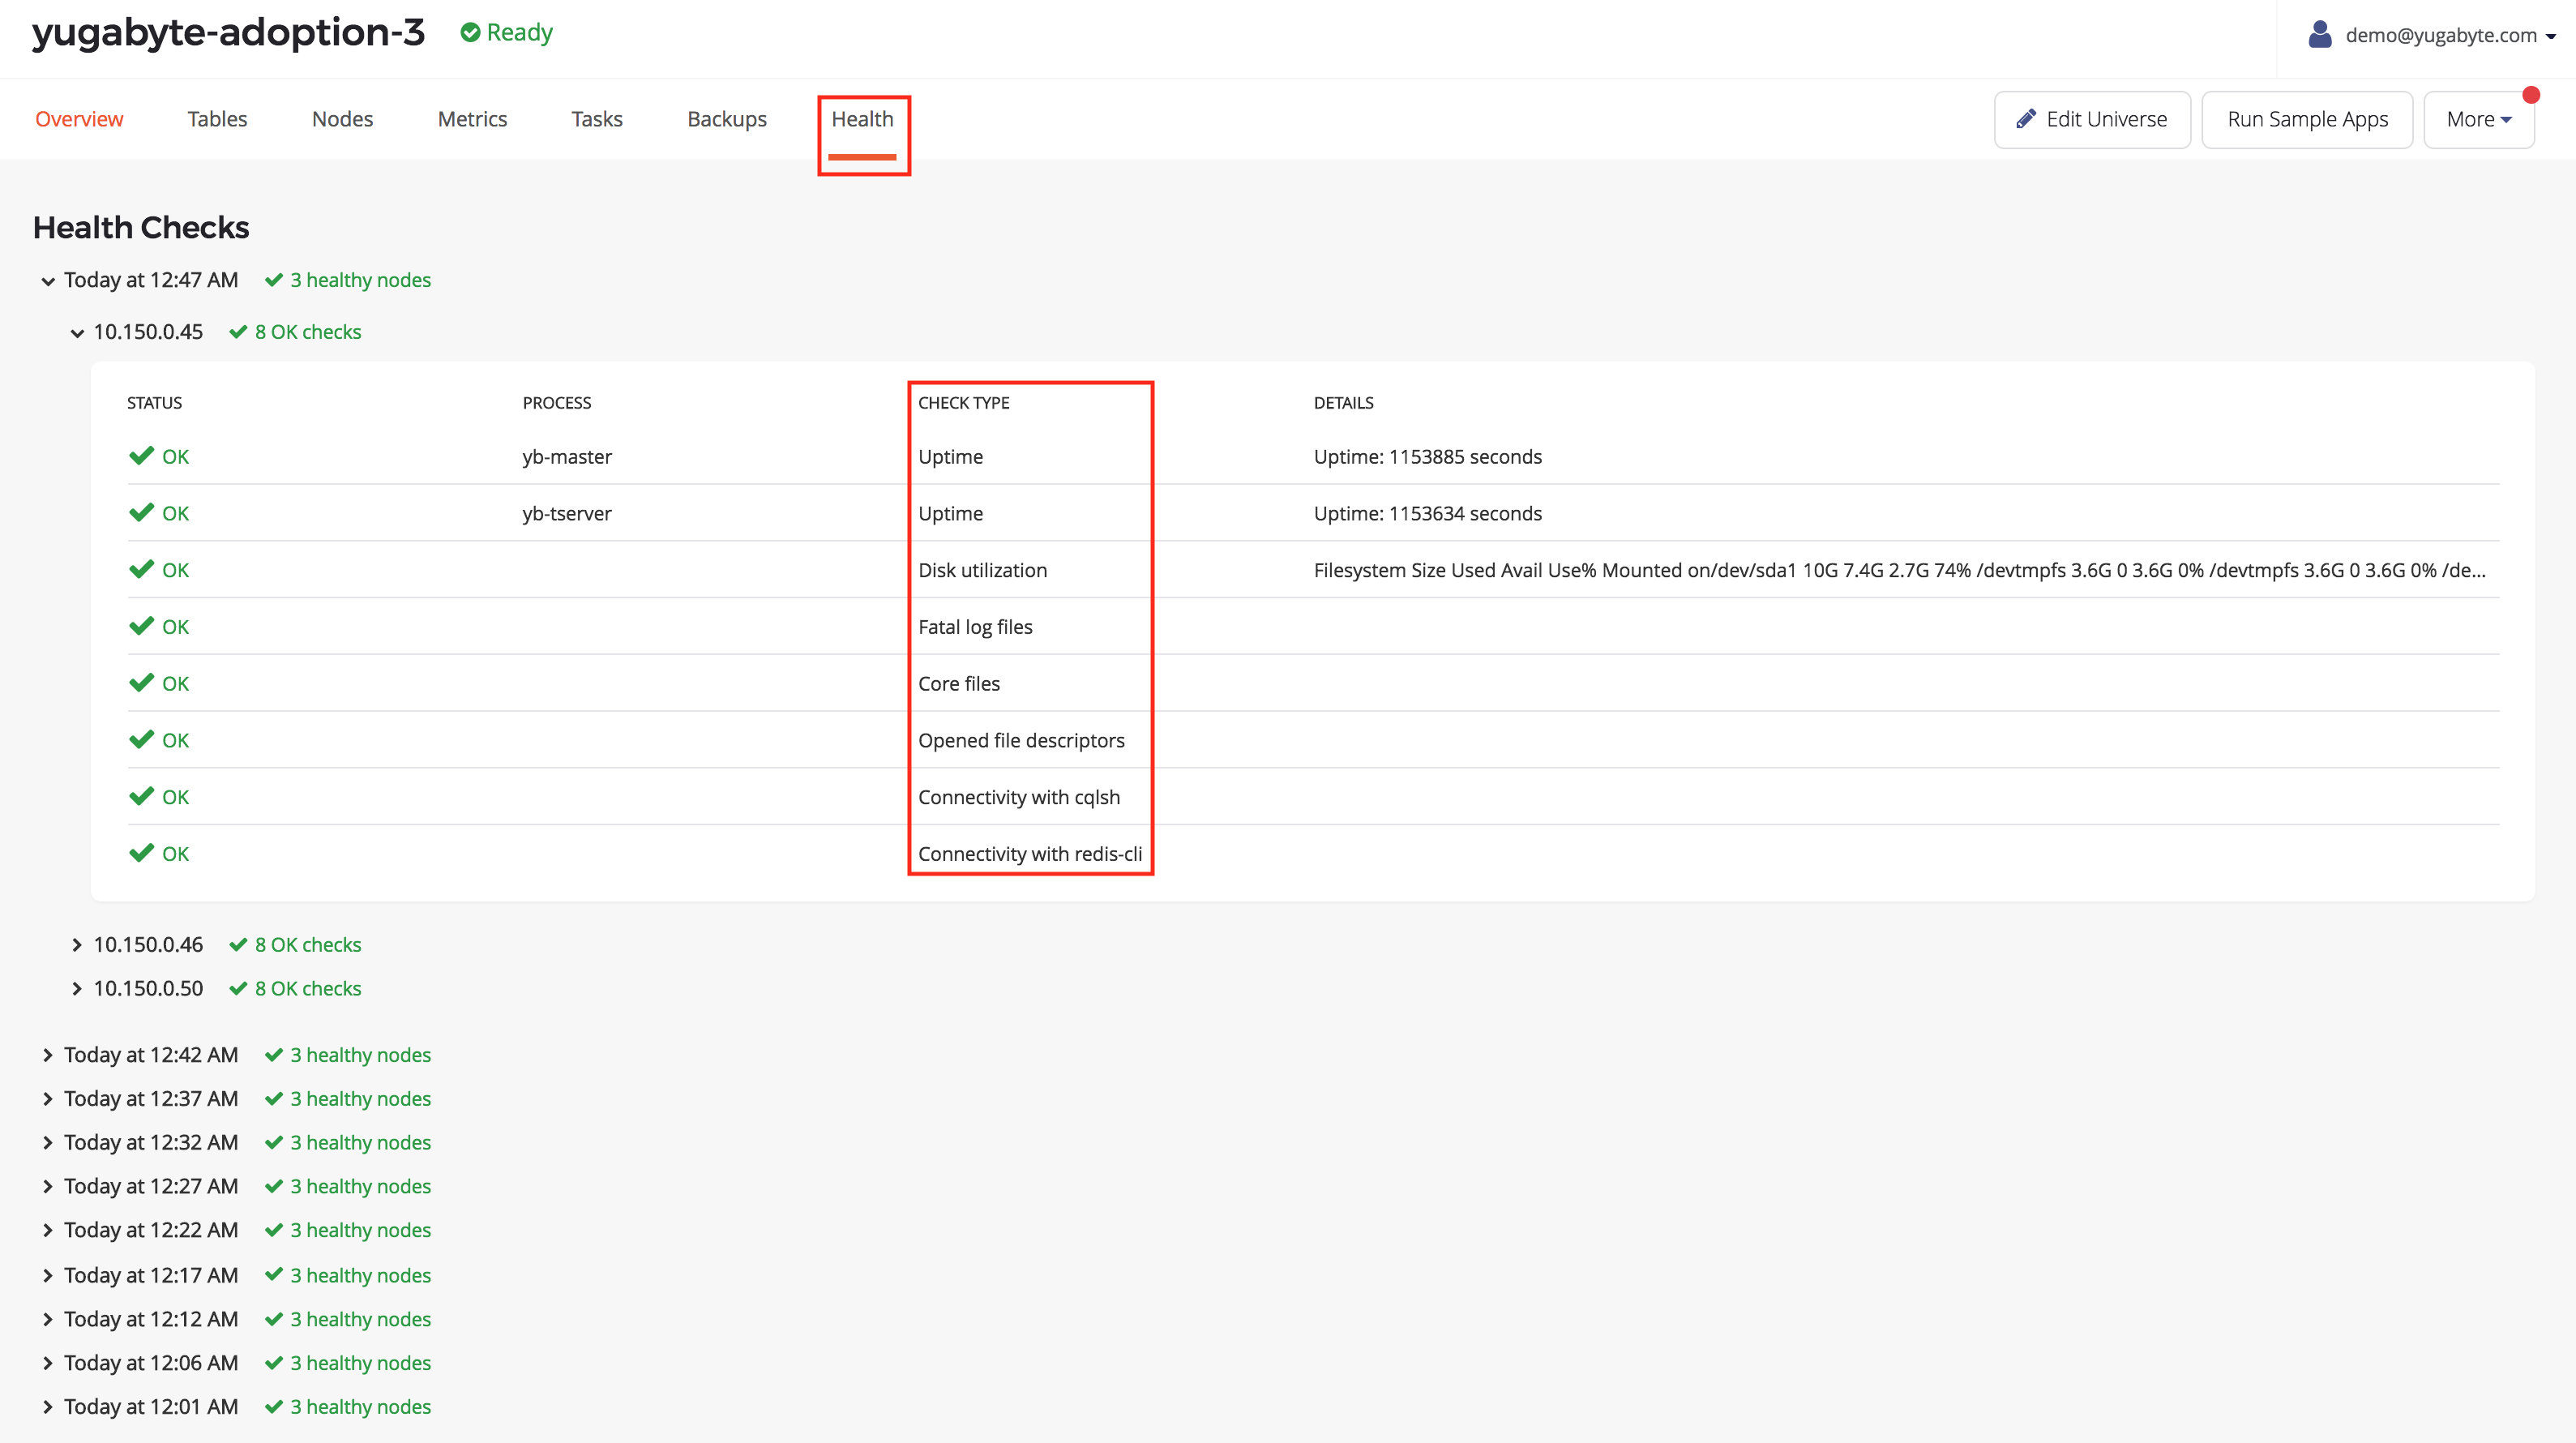Expand the Today at 12:37 AM health check
The image size is (2576, 1443).
point(47,1099)
